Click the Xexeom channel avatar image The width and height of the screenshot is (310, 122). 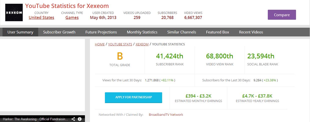(x=14, y=12)
